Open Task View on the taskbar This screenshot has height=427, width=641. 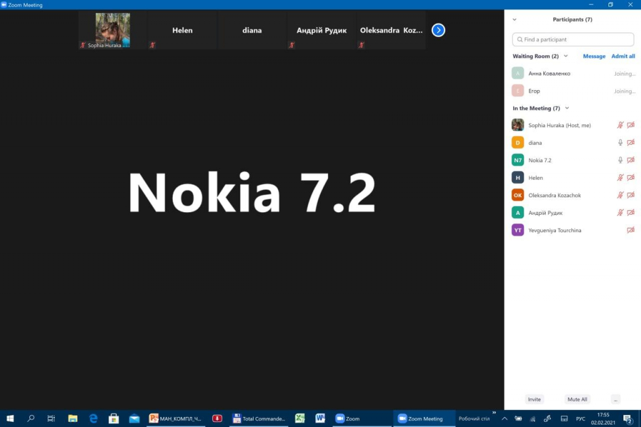pos(51,418)
